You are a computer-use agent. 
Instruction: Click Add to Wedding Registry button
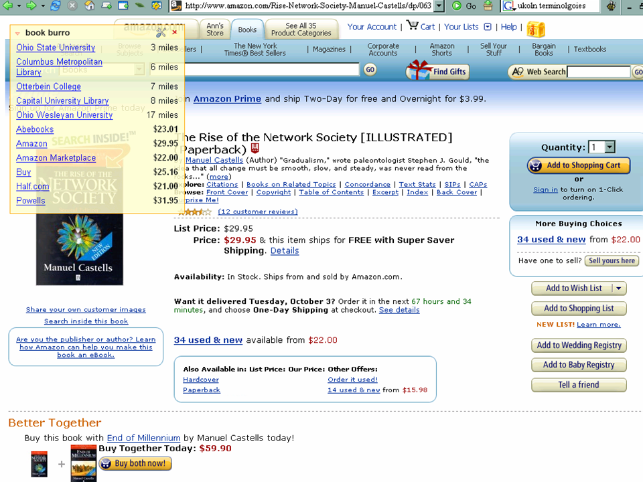click(579, 345)
